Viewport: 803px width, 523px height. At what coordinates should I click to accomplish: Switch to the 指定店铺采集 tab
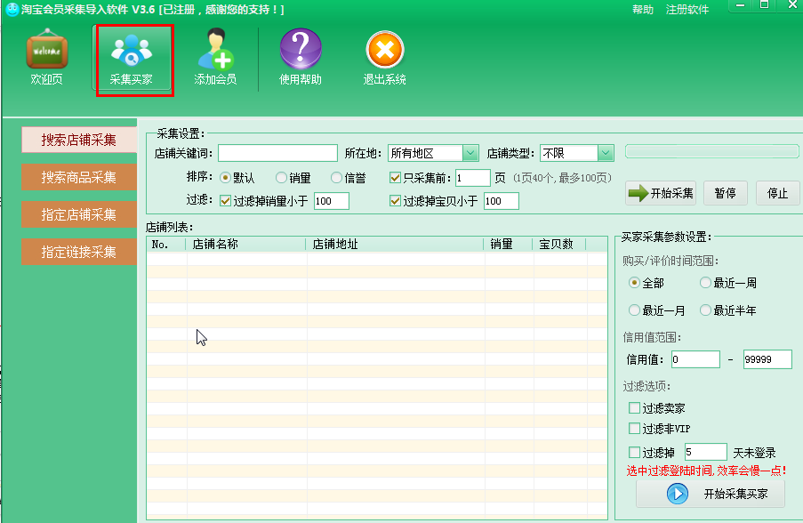[x=79, y=214]
